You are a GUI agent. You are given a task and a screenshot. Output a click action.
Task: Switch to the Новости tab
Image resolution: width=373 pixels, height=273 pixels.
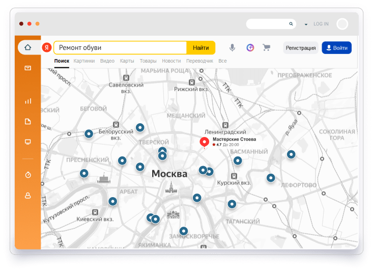pyautogui.click(x=171, y=61)
